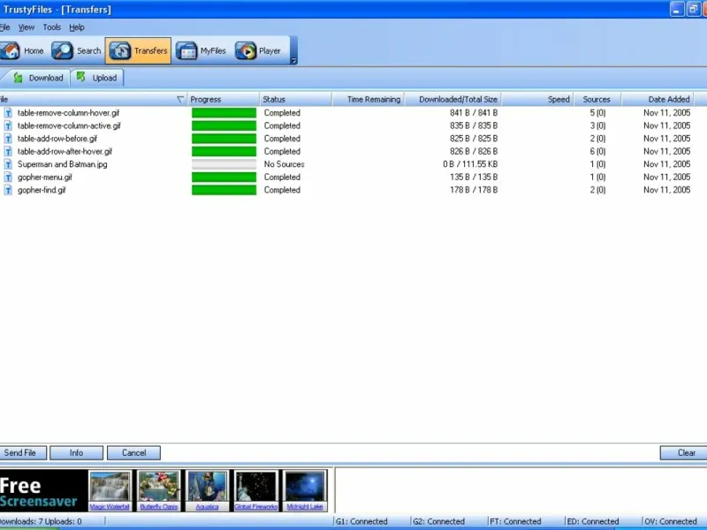
Task: Click the 0 B / 111.55 KB size cell
Action: (470, 164)
